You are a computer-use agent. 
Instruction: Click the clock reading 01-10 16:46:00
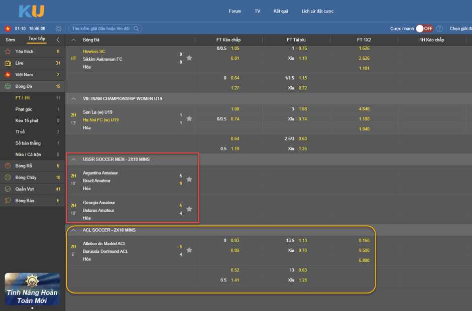point(30,29)
